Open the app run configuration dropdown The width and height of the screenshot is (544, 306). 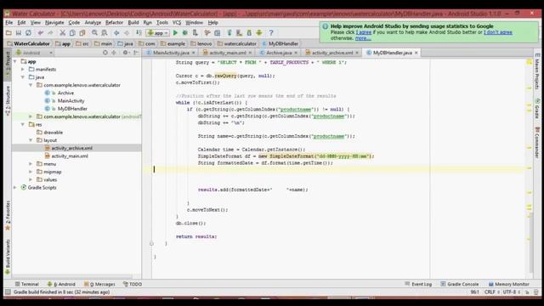point(157,33)
